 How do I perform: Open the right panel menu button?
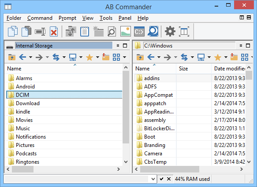pyautogui.click(x=241, y=45)
